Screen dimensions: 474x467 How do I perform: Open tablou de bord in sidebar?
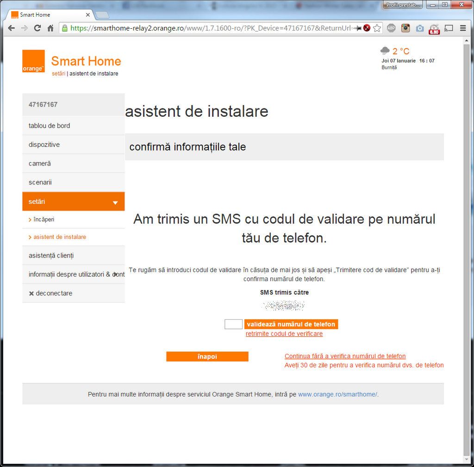(x=74, y=126)
